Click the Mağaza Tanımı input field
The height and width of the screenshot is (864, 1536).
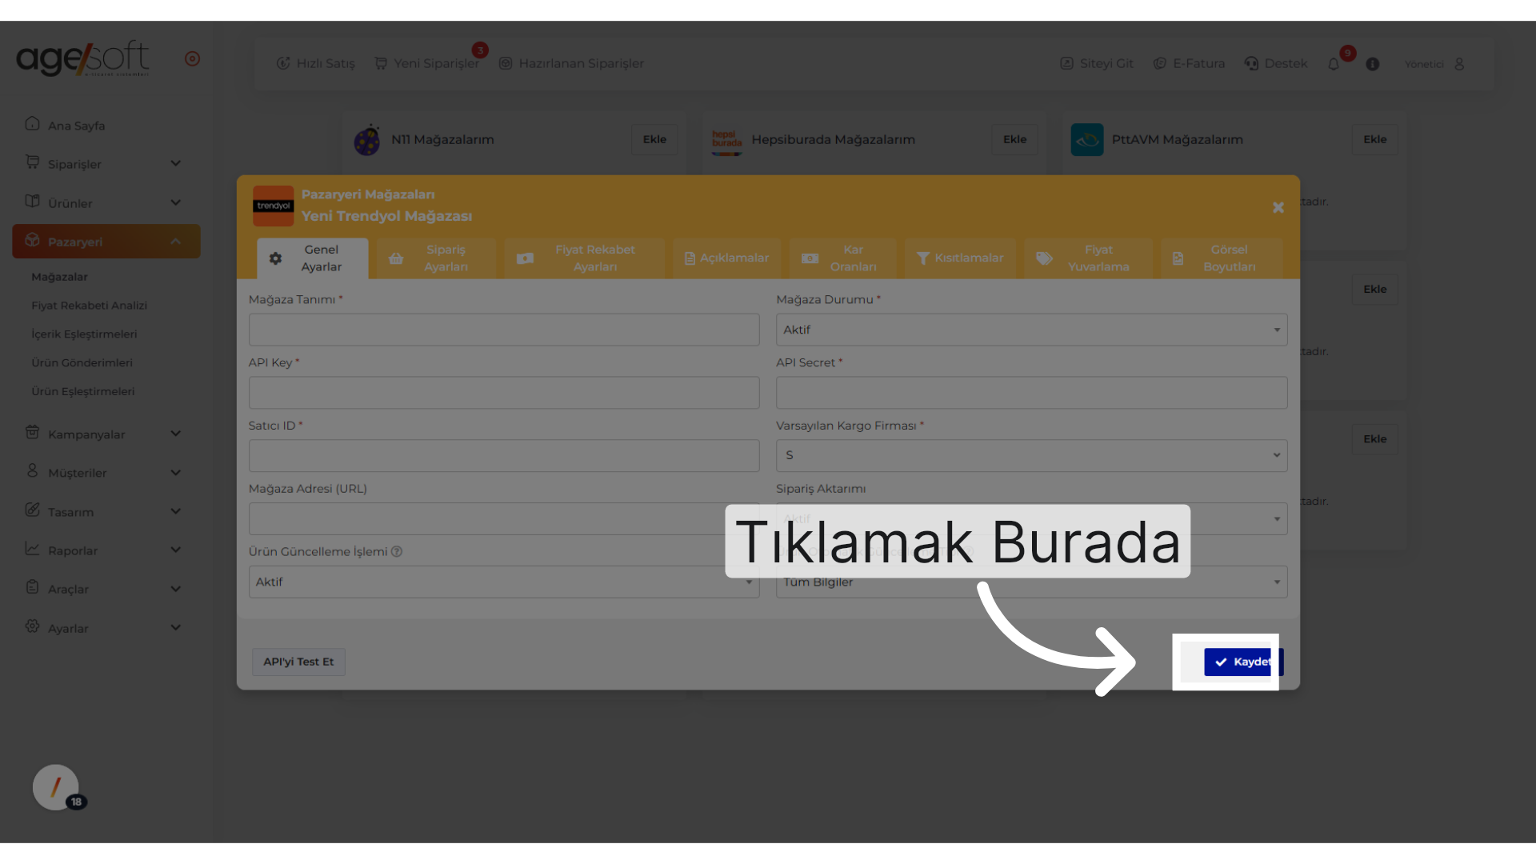(504, 330)
